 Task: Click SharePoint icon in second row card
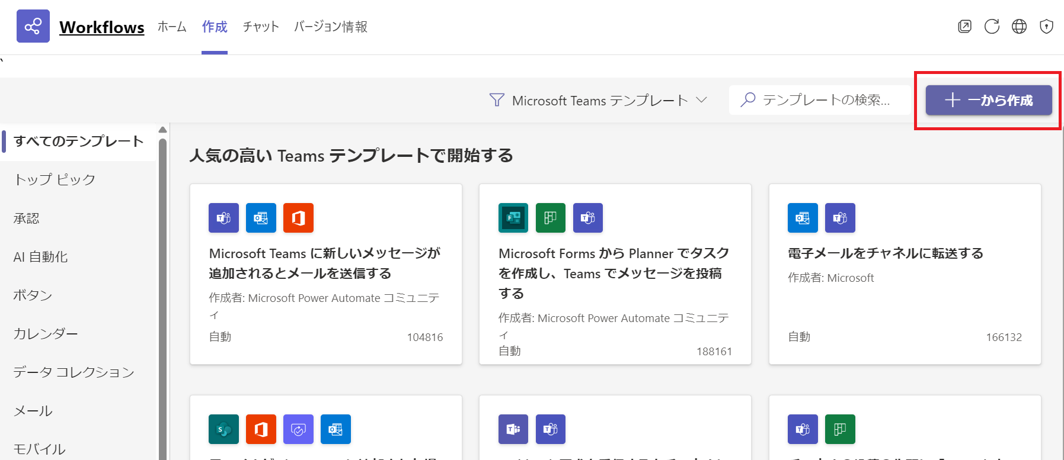223,429
